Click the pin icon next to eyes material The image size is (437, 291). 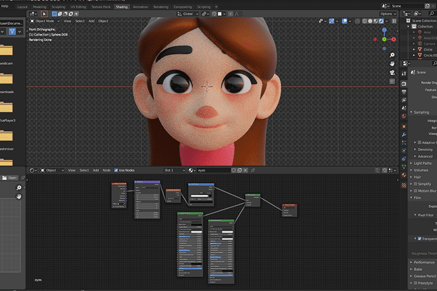tap(252, 170)
